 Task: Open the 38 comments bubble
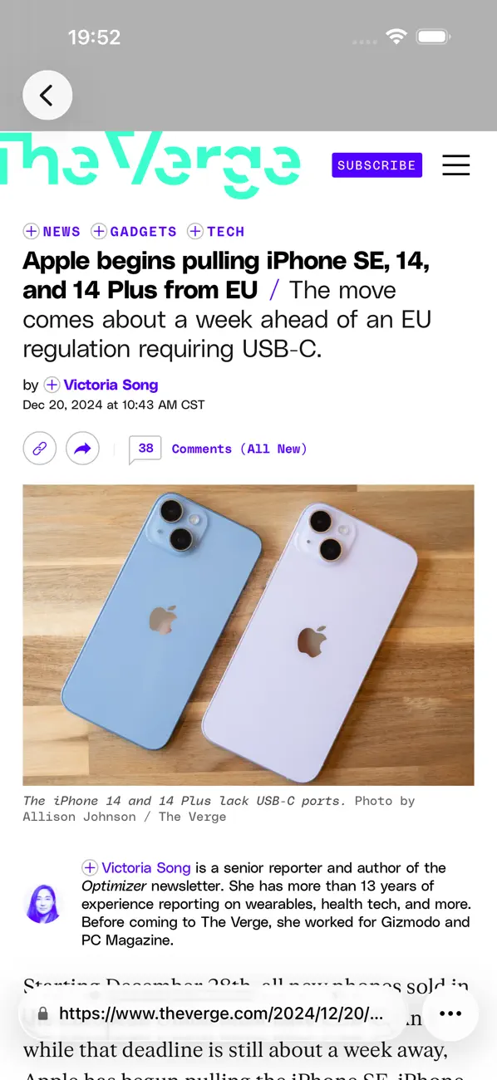pyautogui.click(x=145, y=449)
